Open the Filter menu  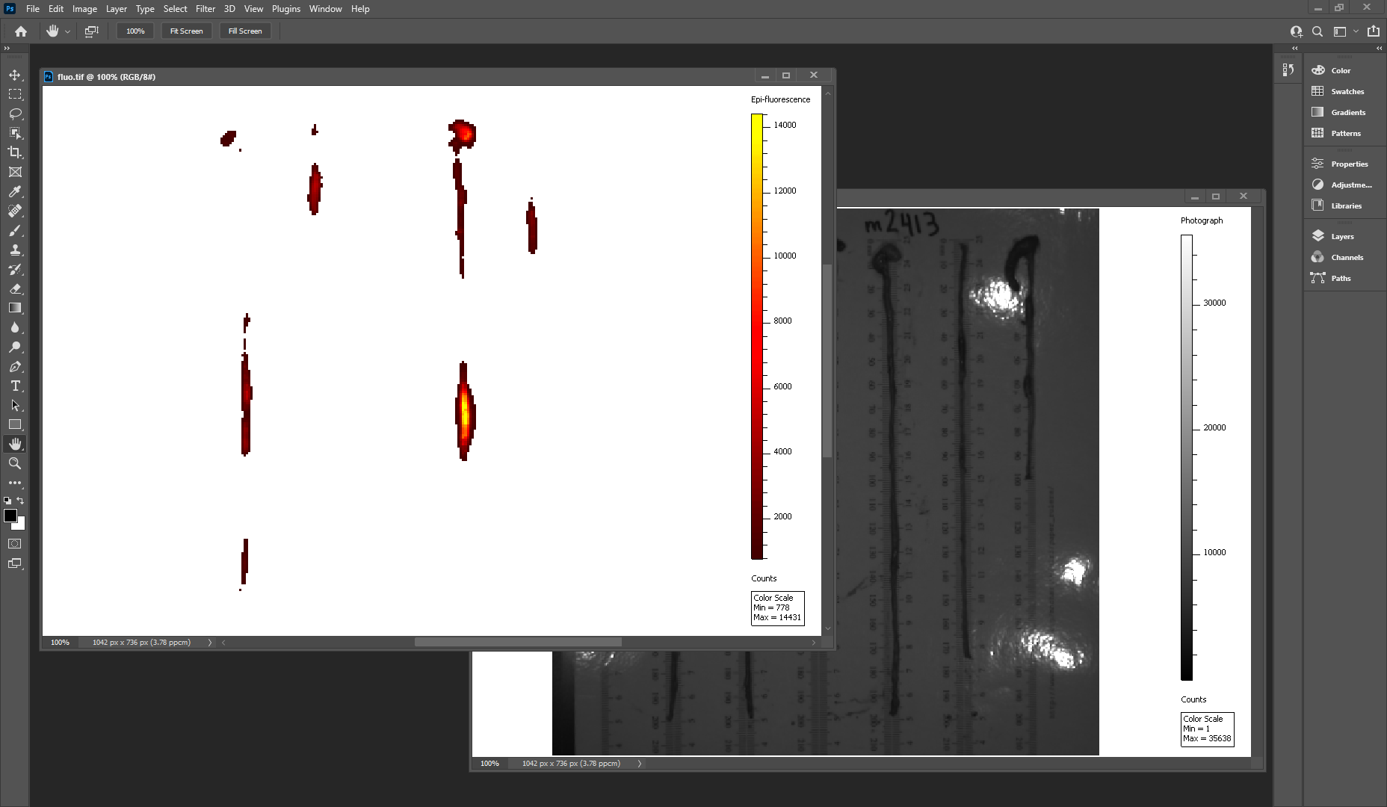coord(206,9)
